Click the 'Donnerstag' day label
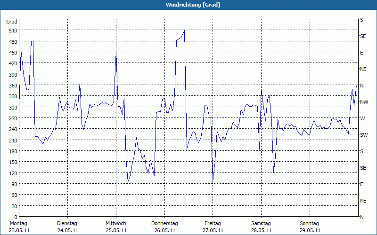The height and width of the screenshot is (235, 377). tap(164, 224)
